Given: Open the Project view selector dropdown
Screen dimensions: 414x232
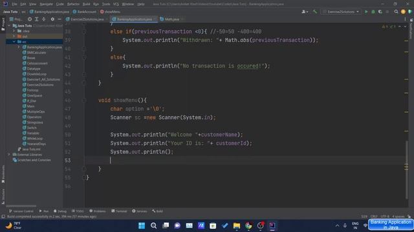Looking at the screenshot, I should tap(16, 19).
